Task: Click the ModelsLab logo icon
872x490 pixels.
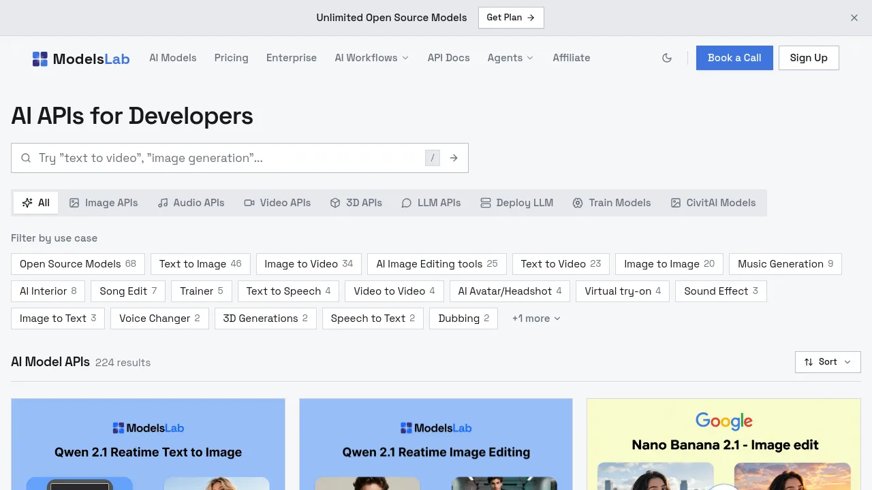Action: 40,59
